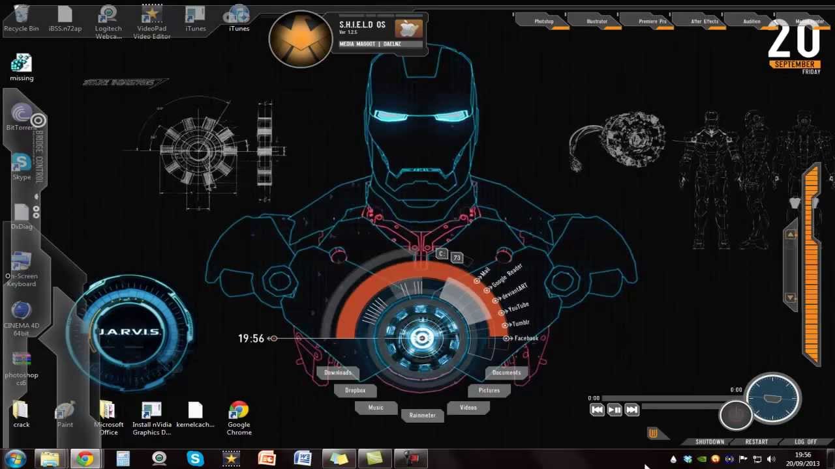This screenshot has width=835, height=469.
Task: Open VideoPad Video Editor shortcut
Action: coord(152,22)
